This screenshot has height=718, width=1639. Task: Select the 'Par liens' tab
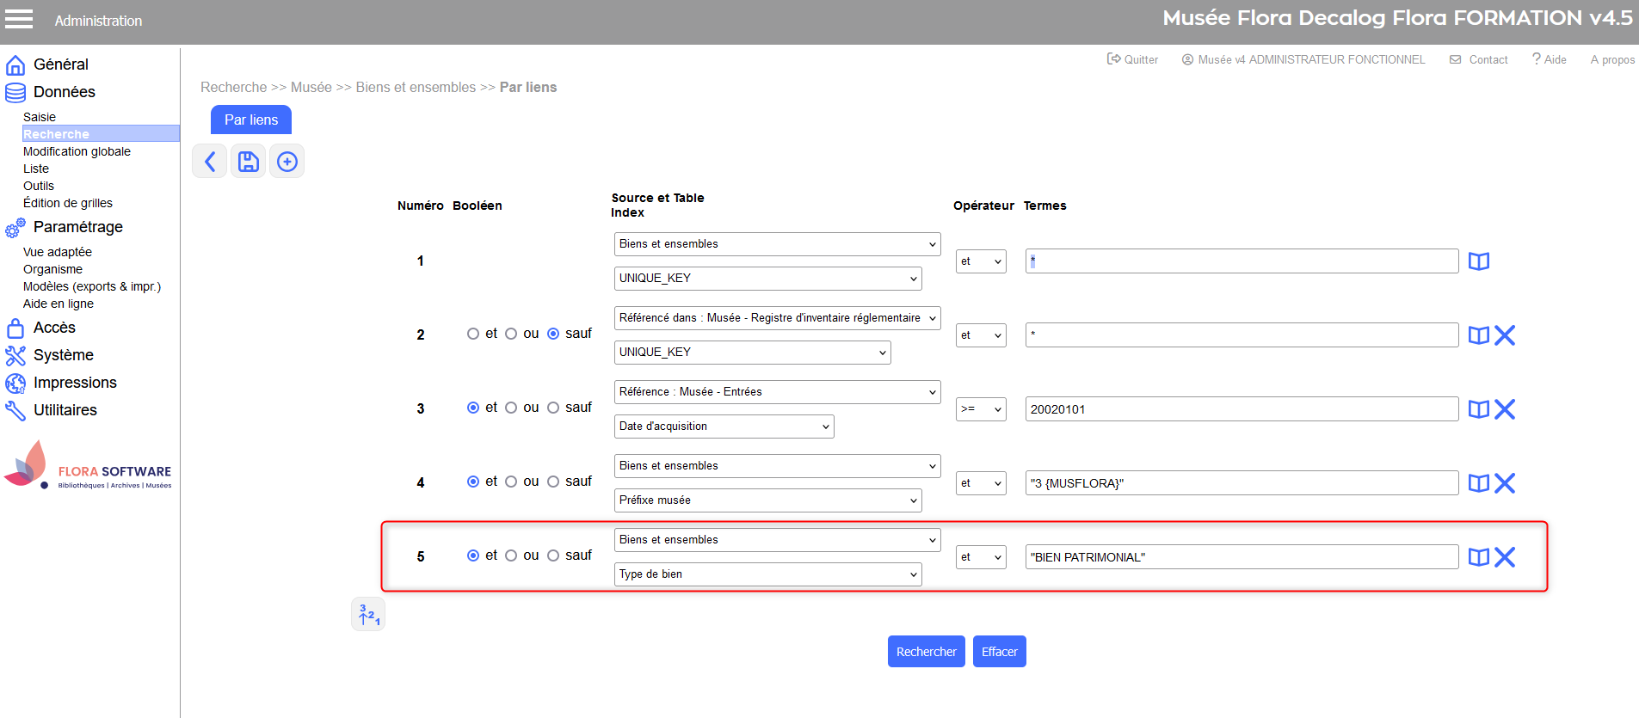click(251, 120)
